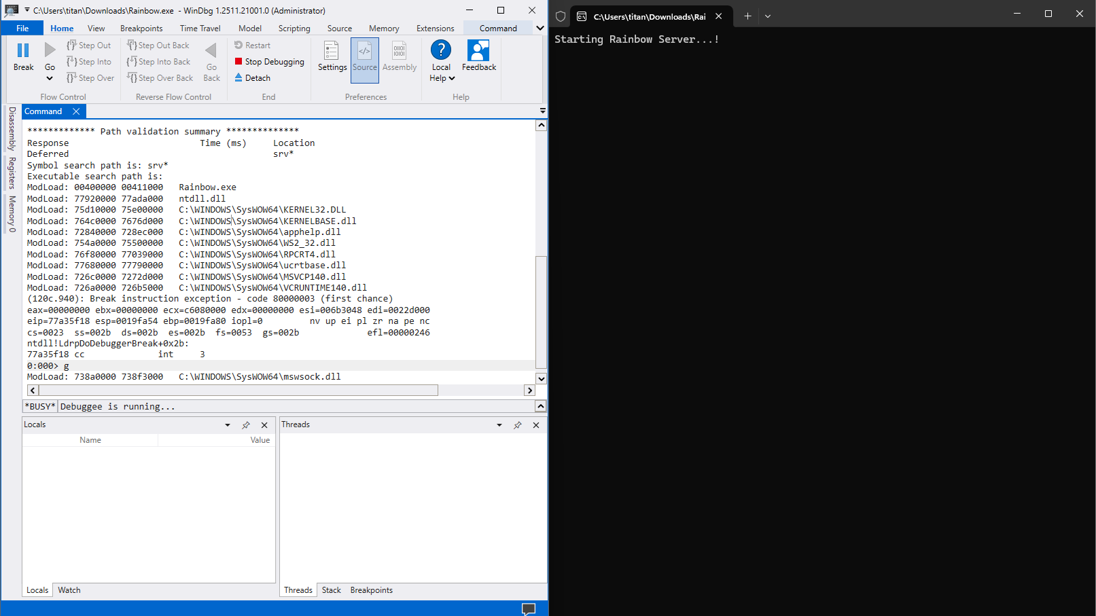Click the command output scroll down arrow
1096x616 pixels.
click(541, 379)
